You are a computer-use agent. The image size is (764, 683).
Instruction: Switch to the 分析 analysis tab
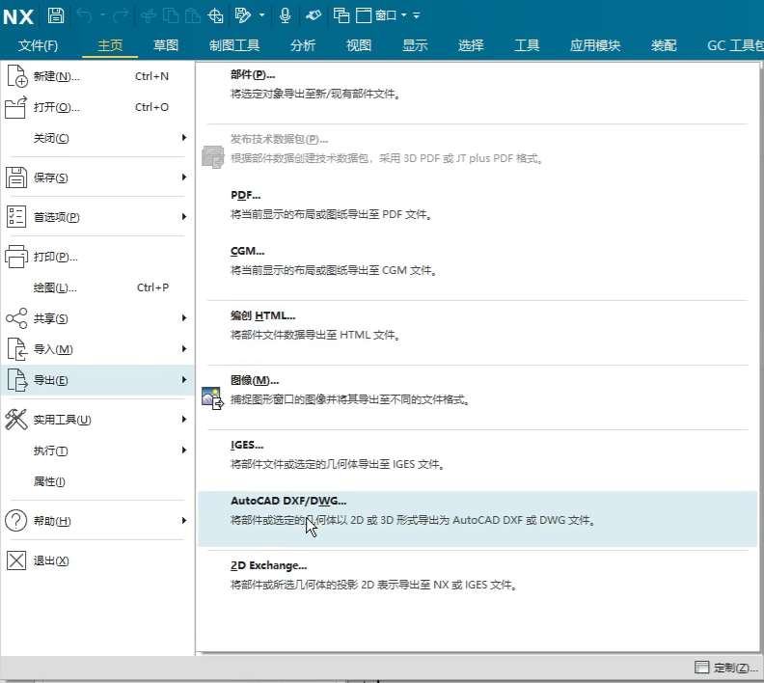click(x=303, y=45)
